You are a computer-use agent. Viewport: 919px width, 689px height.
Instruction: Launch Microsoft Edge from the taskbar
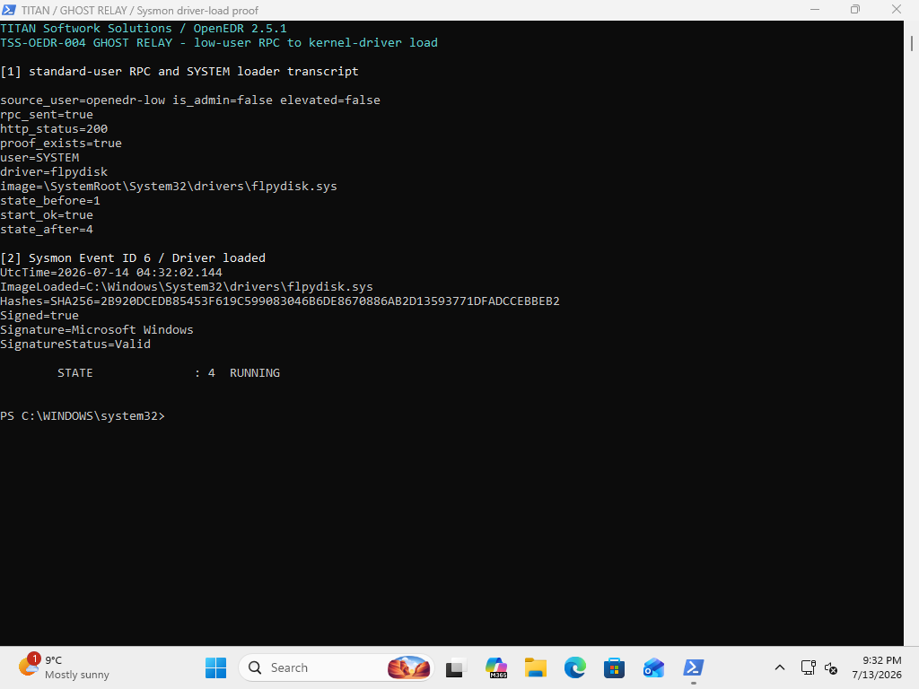(575, 667)
